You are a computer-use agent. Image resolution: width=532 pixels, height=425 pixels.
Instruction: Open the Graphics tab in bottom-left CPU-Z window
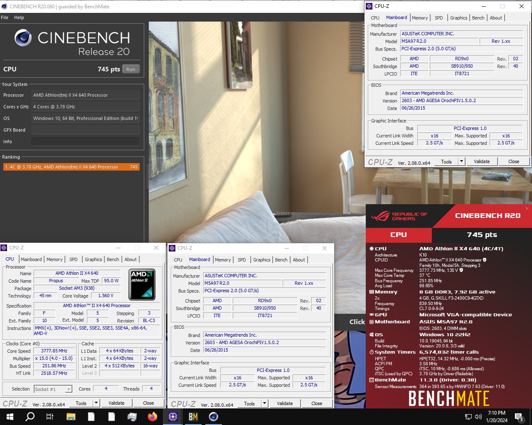coord(94,259)
